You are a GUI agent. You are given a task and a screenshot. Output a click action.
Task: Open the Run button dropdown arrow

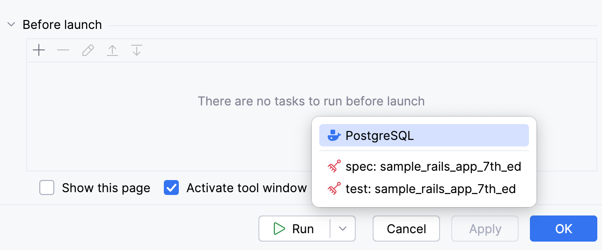click(343, 229)
